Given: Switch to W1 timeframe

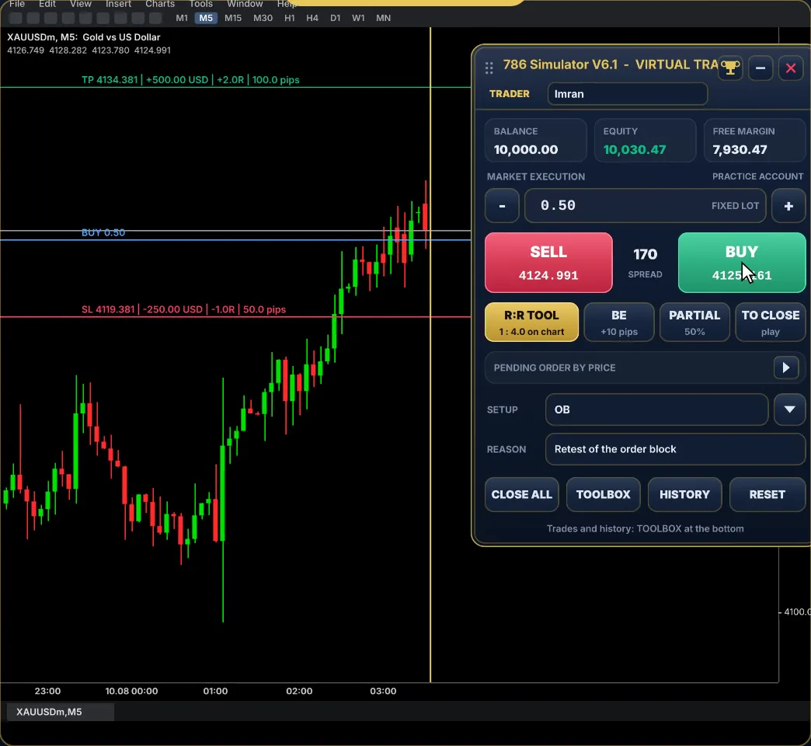Looking at the screenshot, I should click(x=358, y=18).
